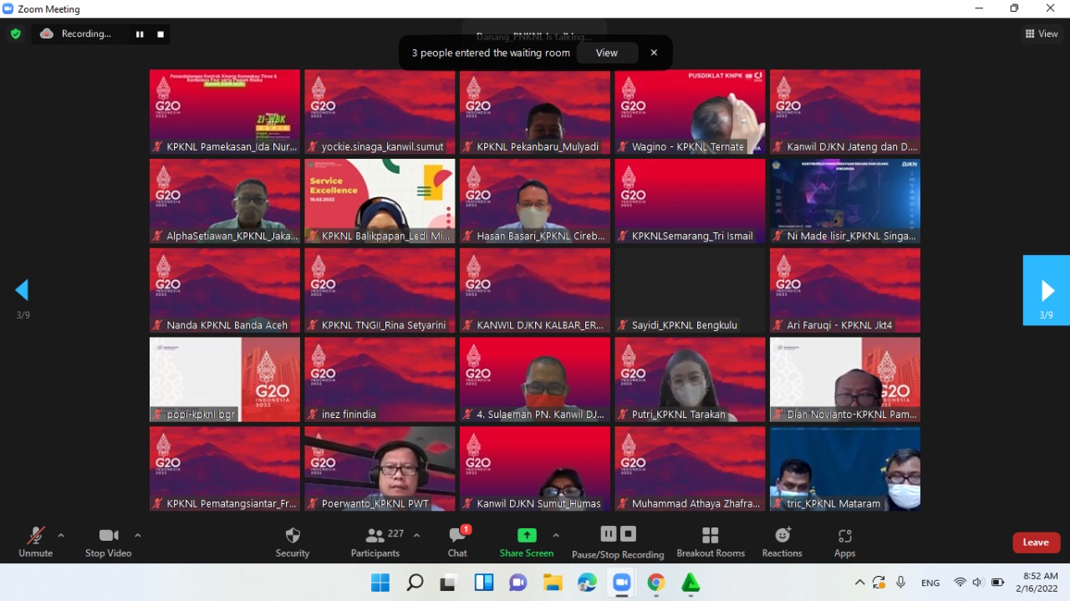Open the Participants panel
Viewport: 1070px width, 601px height.
375,541
